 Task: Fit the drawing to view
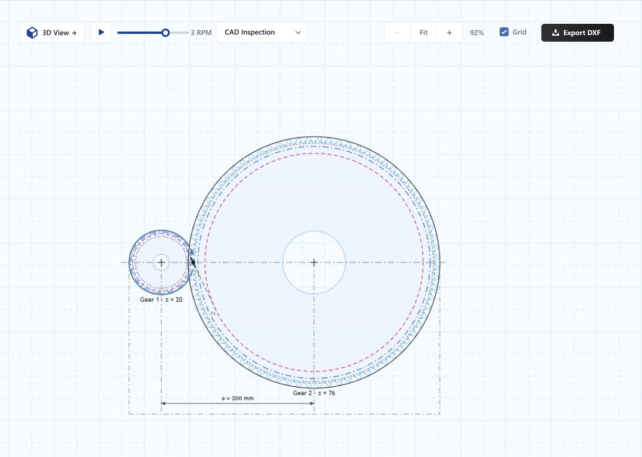point(423,33)
